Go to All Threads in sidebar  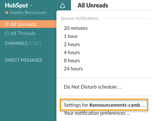[23, 33]
